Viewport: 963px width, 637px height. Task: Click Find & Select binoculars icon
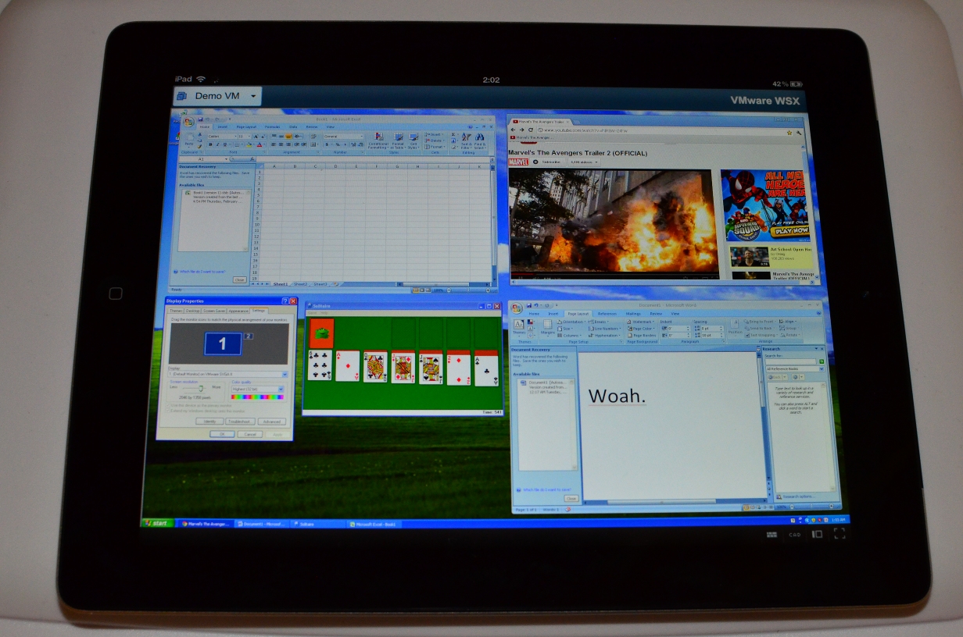tap(479, 140)
